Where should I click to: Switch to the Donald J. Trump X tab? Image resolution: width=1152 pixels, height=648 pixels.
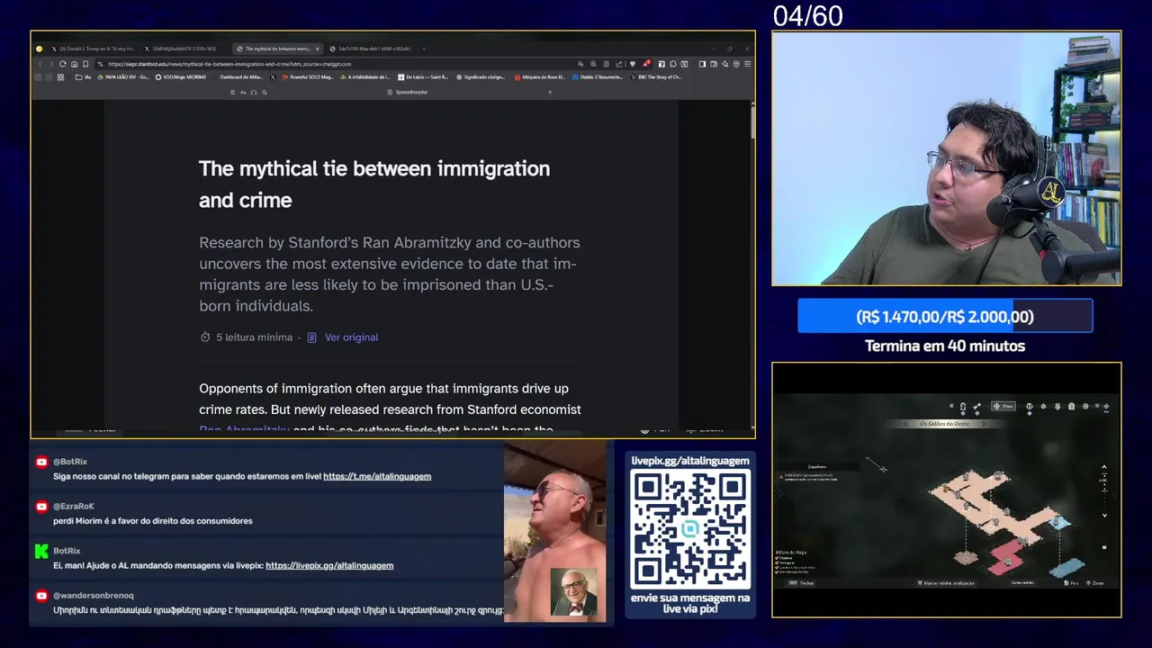tap(94, 49)
